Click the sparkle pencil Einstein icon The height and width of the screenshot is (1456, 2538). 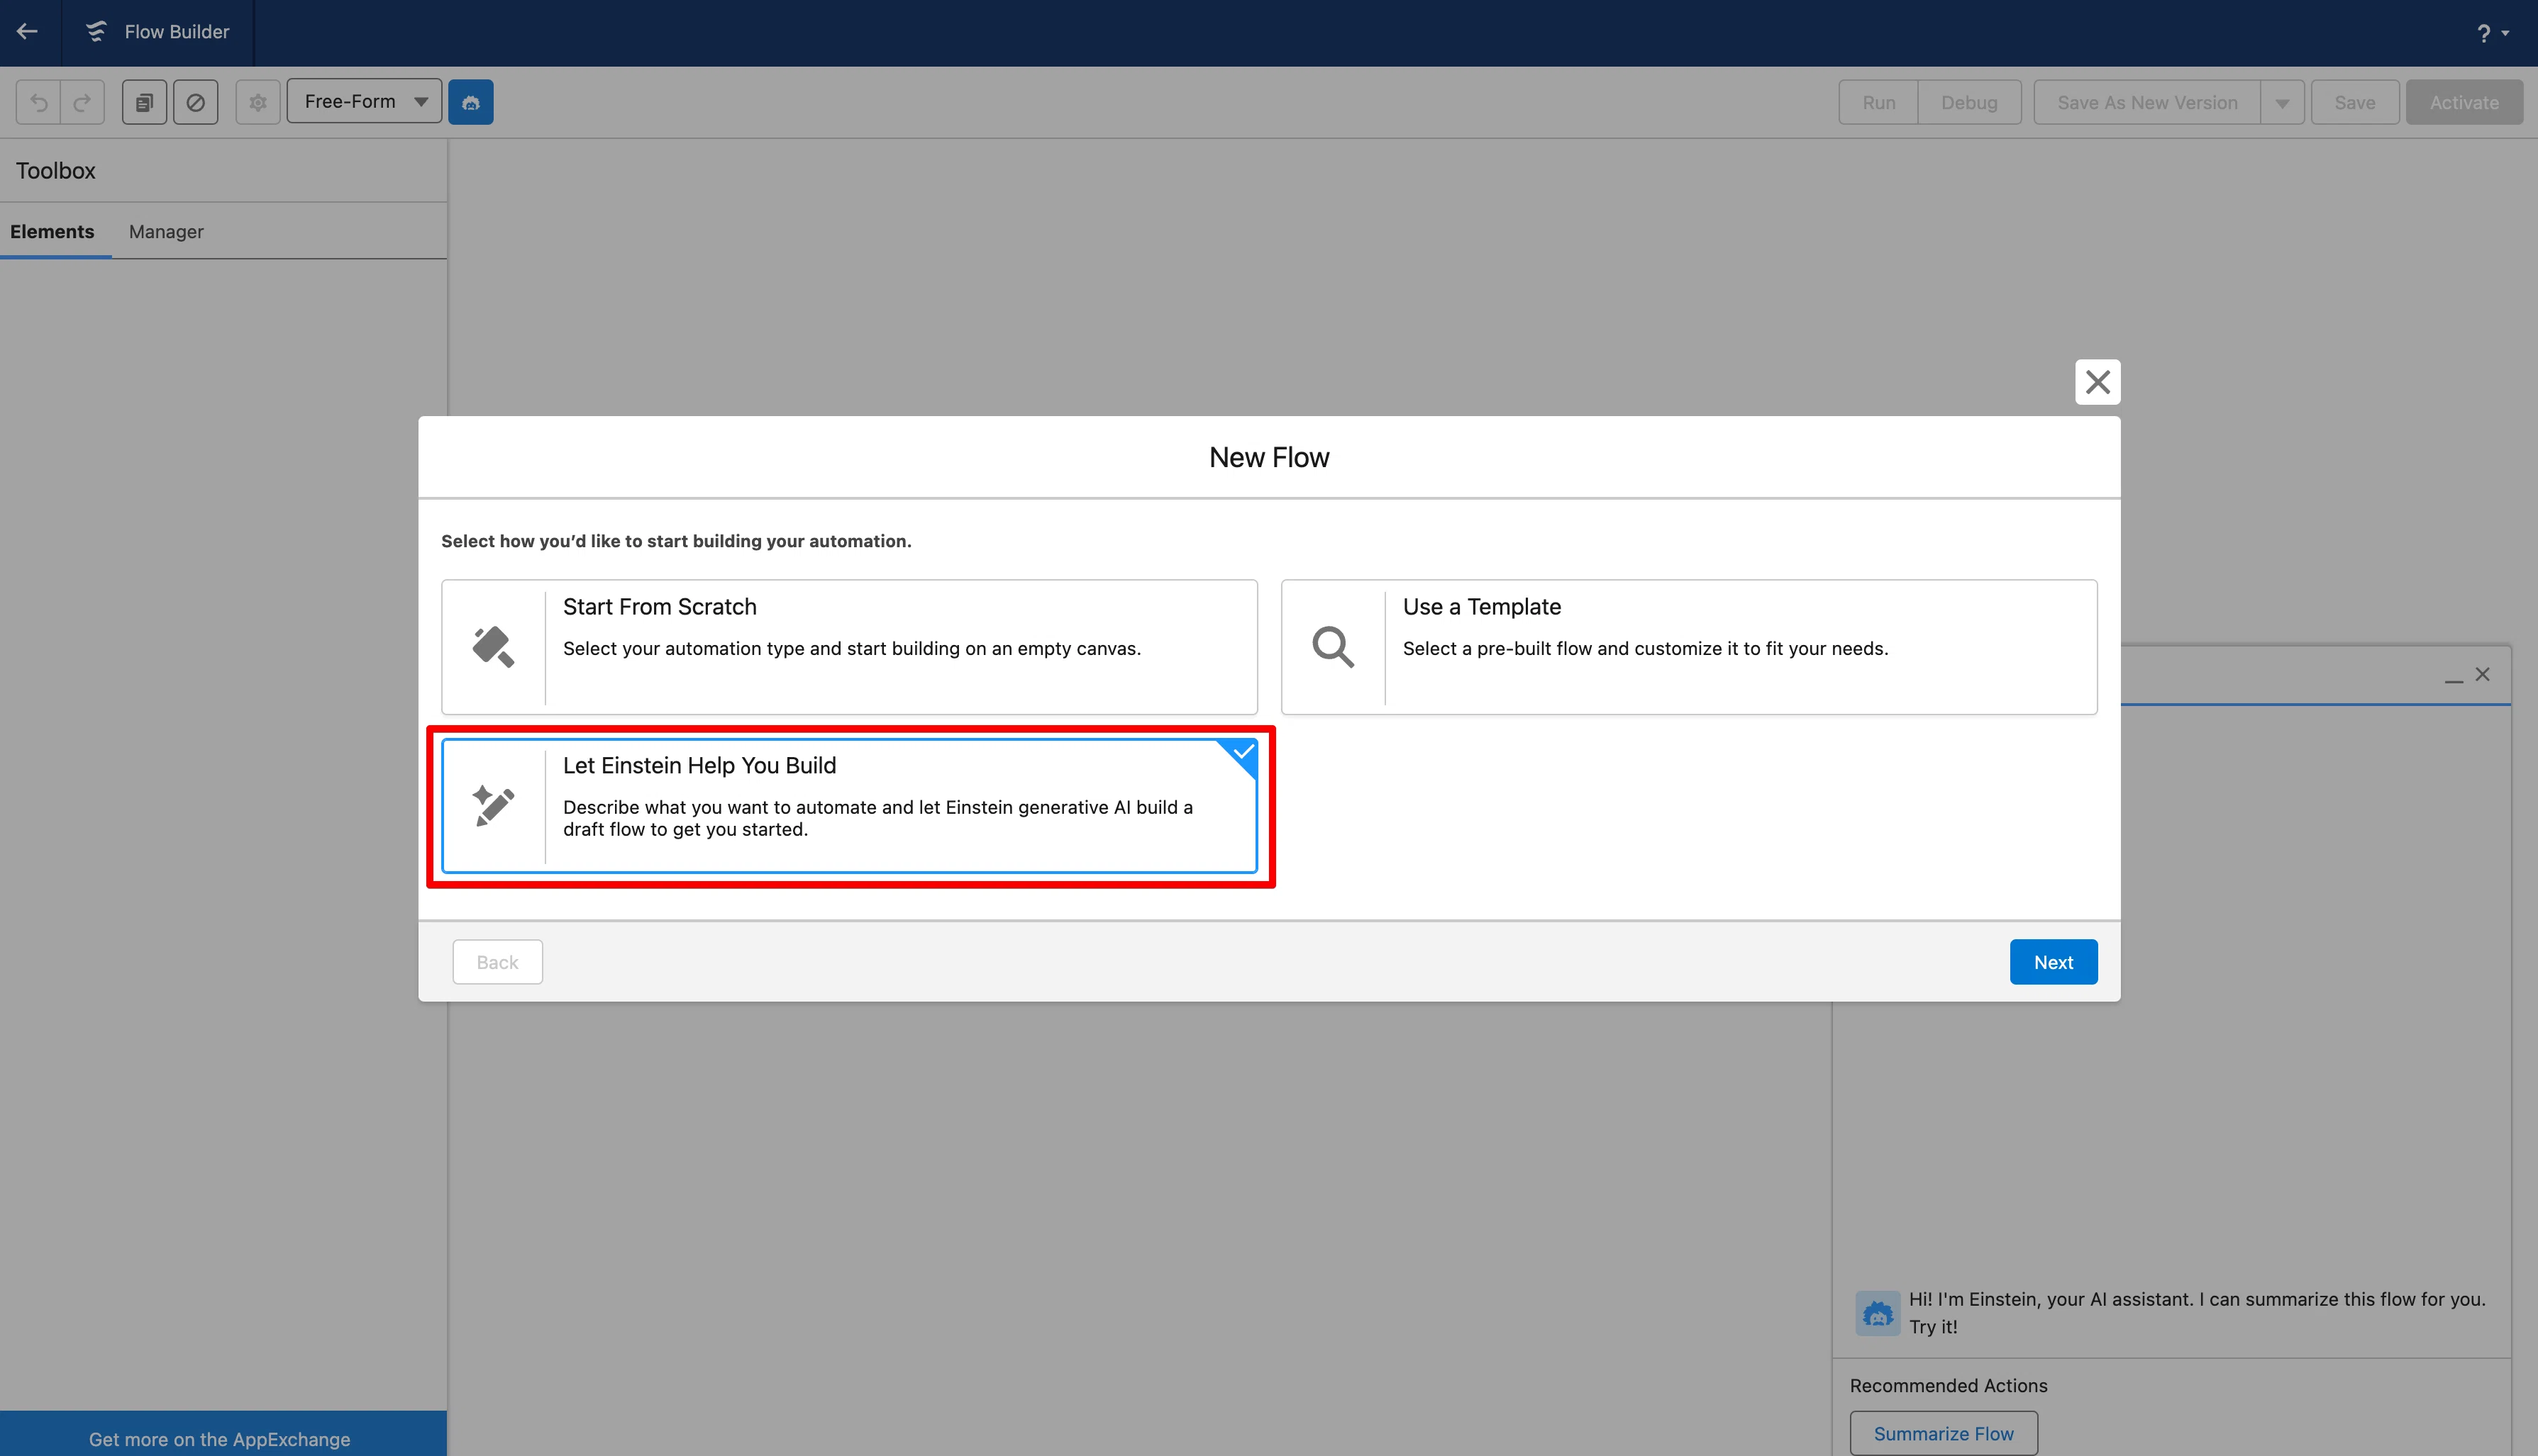493,806
